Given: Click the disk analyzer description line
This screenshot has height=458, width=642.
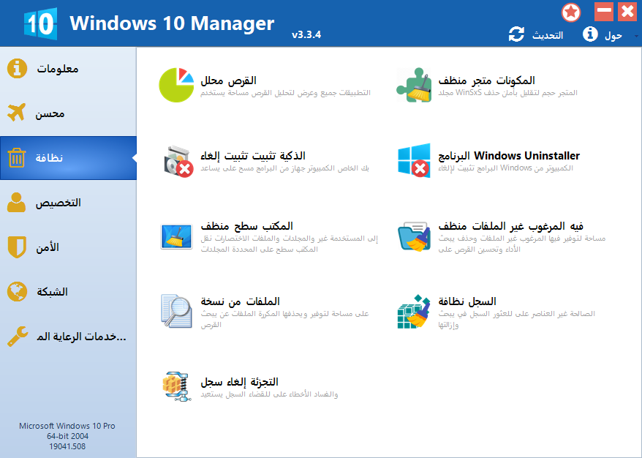Looking at the screenshot, I should click(285, 93).
